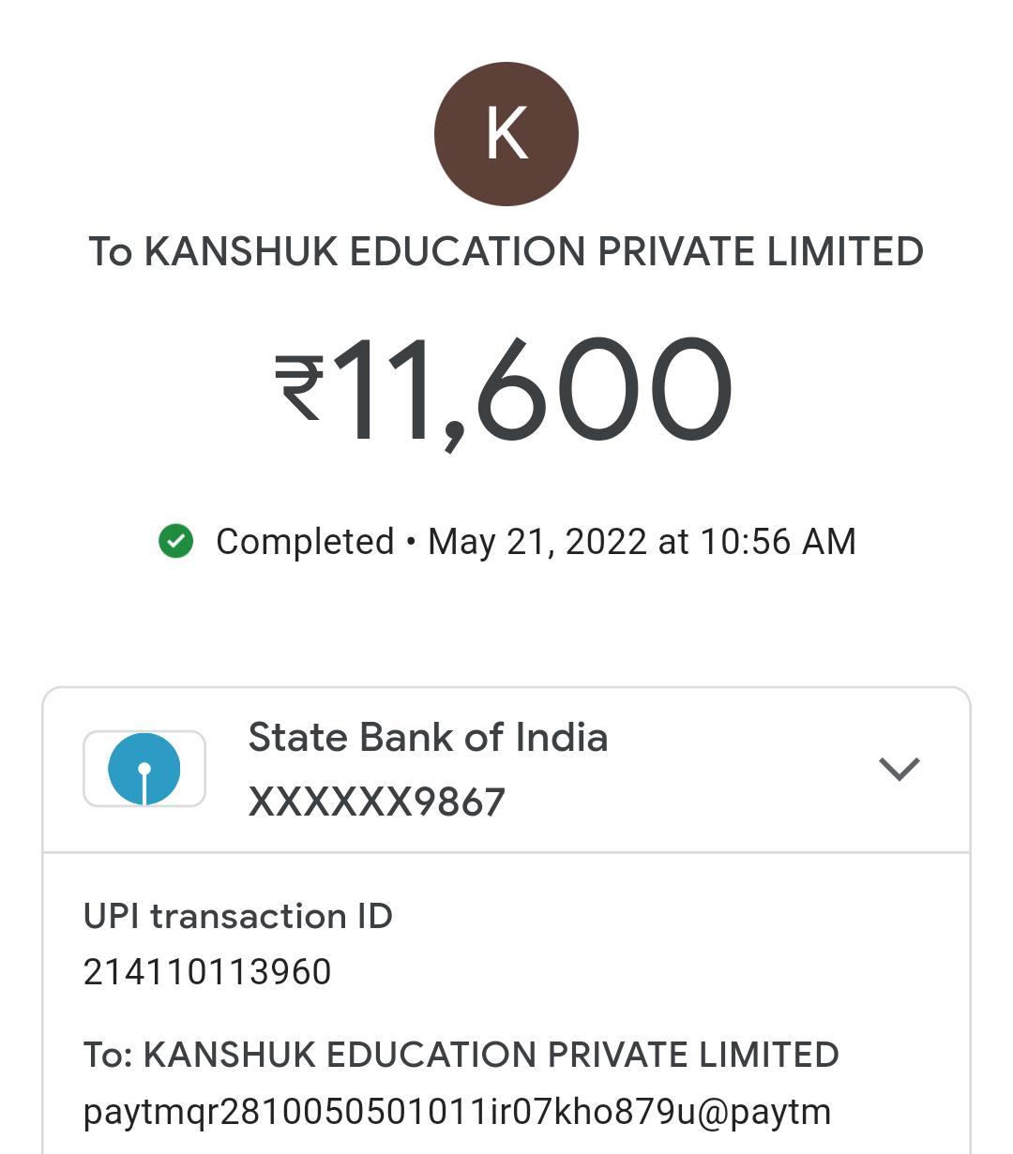Viewport: 1013px width, 1154px height.
Task: Expand the bank account details chevron
Action: pyautogui.click(x=899, y=769)
